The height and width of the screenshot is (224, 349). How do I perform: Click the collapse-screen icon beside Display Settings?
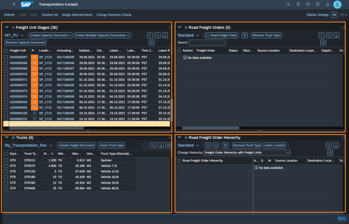[334, 15]
